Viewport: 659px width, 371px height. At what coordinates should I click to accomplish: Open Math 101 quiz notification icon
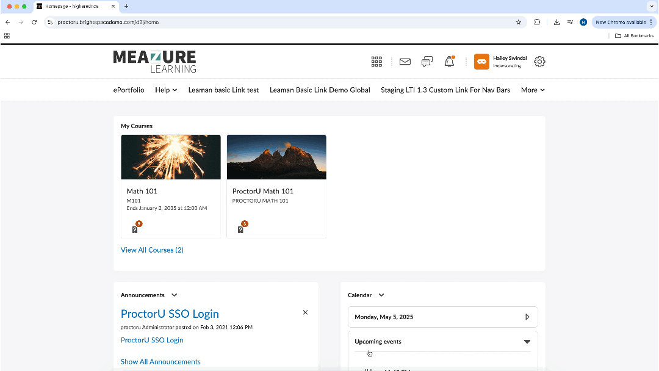[x=135, y=229]
